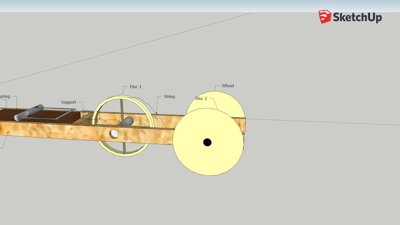Screen dimensions: 400x225
Task: Click the Support label
Action: (69, 102)
